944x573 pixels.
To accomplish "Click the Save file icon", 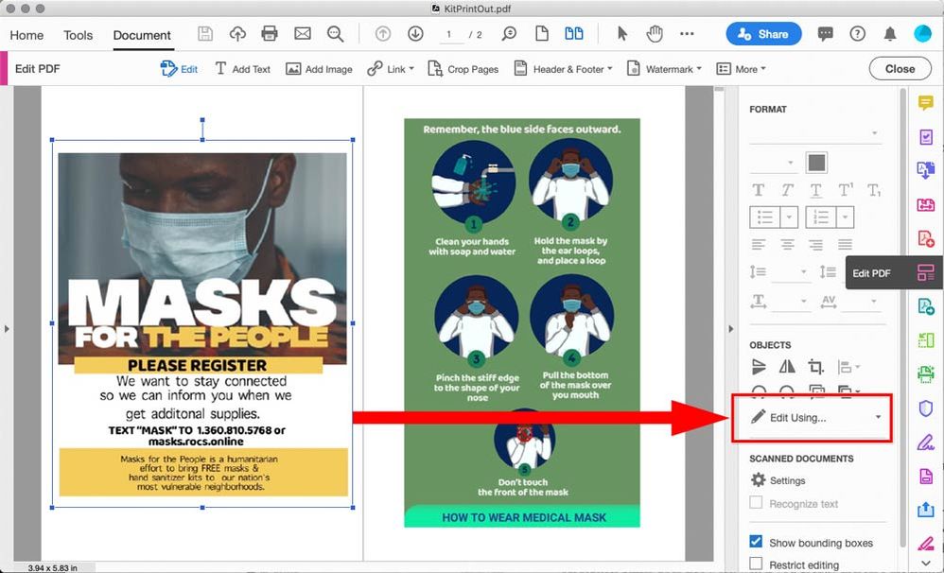I will [205, 34].
